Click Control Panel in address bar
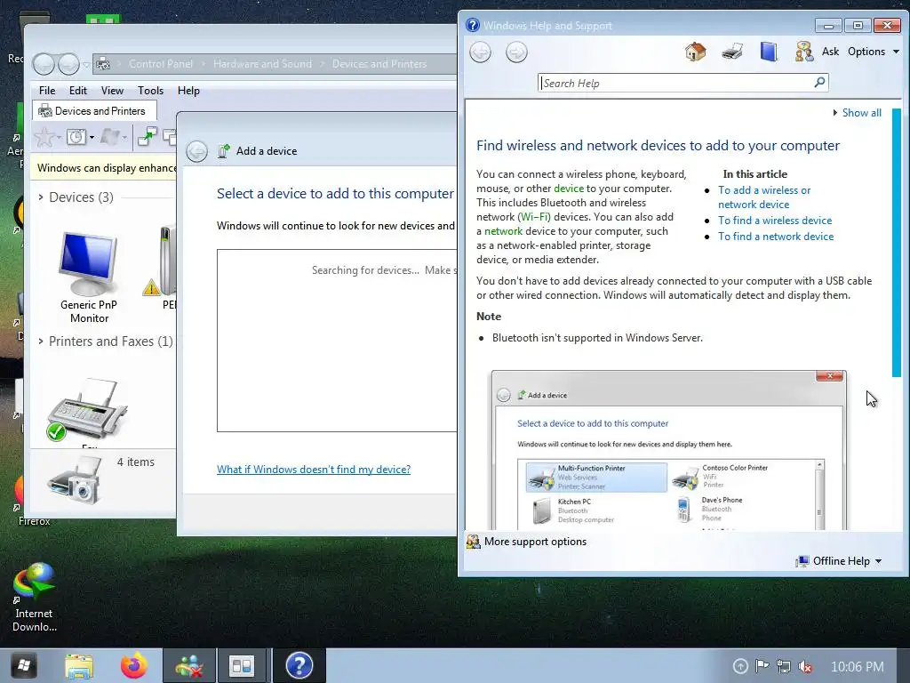Screen dimensions: 910x683 (x=161, y=64)
